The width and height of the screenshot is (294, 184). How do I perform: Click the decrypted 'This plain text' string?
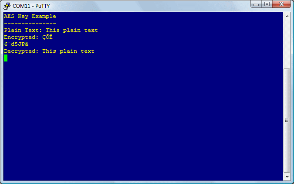pos(68,51)
